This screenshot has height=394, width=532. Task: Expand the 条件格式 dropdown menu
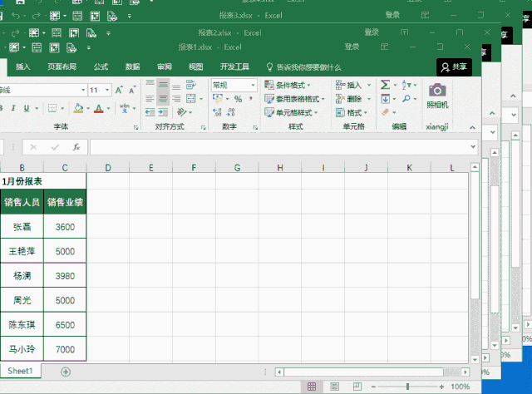pyautogui.click(x=288, y=85)
